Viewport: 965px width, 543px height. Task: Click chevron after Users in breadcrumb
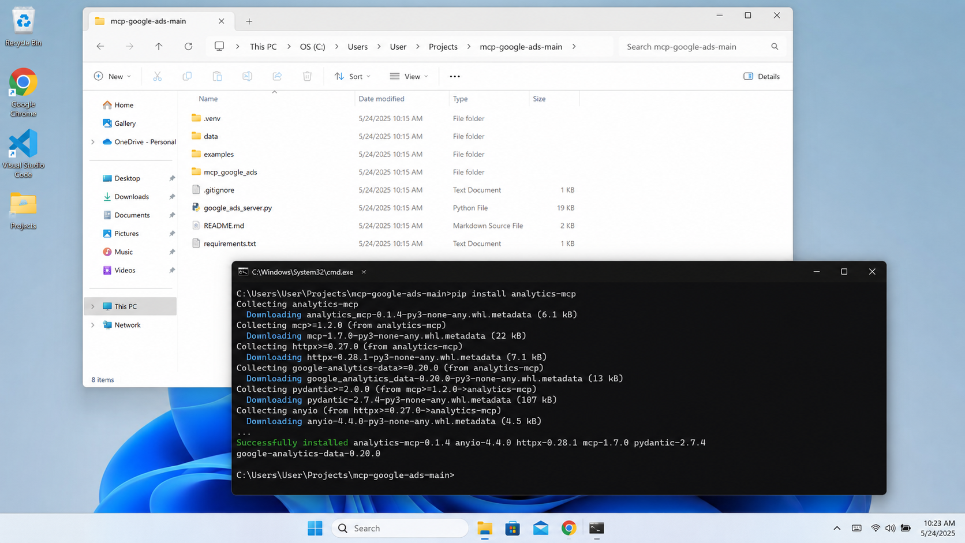[379, 47]
